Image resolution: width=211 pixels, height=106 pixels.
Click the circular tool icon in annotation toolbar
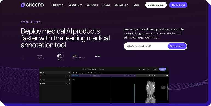coord(82,73)
